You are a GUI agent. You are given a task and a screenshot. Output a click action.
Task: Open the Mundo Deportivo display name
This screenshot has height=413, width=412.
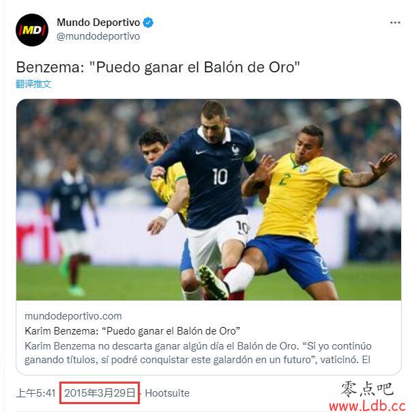(x=98, y=23)
